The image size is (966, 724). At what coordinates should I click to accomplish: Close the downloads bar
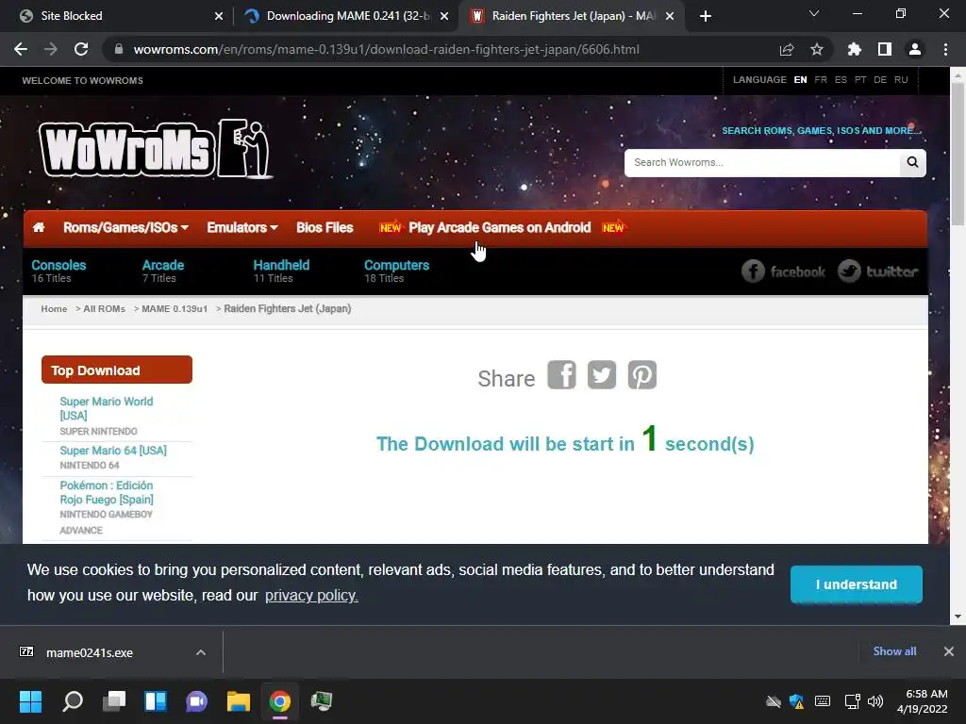point(949,651)
